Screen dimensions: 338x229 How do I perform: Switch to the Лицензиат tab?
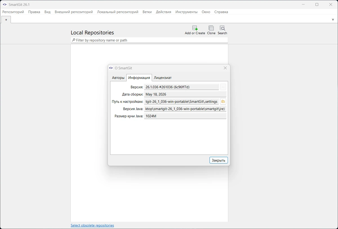pos(163,78)
